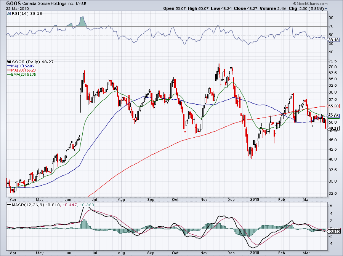This screenshot has width=343, height=256.
Task: Click the 30 oversold level on RSI axis
Action: (x=331, y=44)
